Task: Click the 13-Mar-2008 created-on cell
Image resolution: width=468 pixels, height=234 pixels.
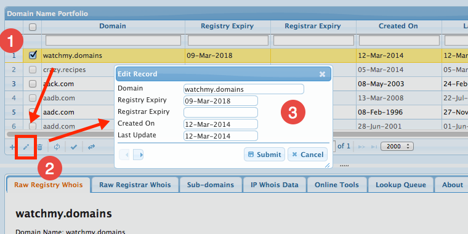Action: pos(399,98)
